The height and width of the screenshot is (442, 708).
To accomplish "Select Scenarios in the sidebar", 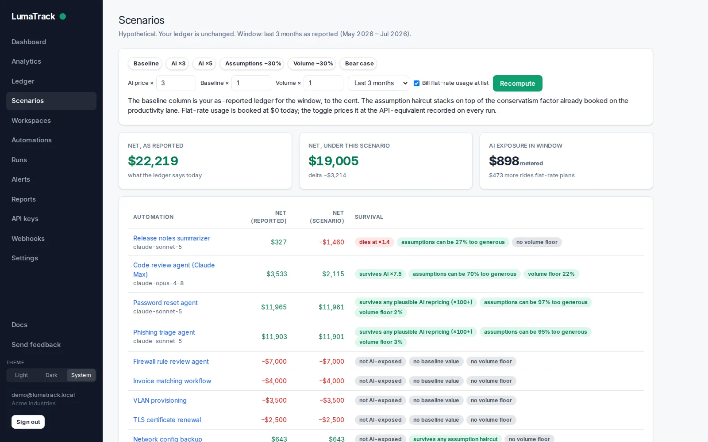I will pyautogui.click(x=51, y=101).
